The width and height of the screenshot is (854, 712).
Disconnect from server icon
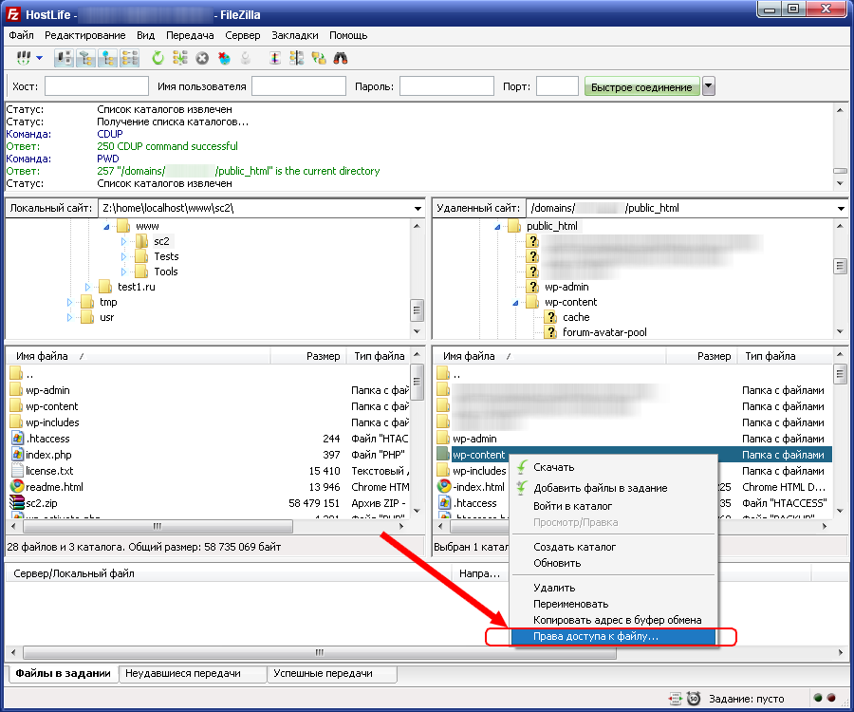pyautogui.click(x=224, y=58)
